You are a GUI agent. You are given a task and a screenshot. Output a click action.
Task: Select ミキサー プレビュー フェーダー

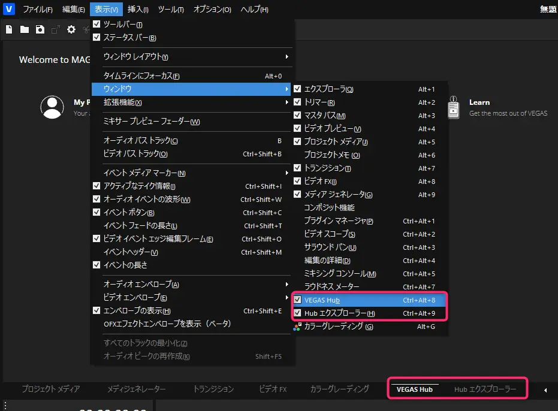(x=192, y=122)
